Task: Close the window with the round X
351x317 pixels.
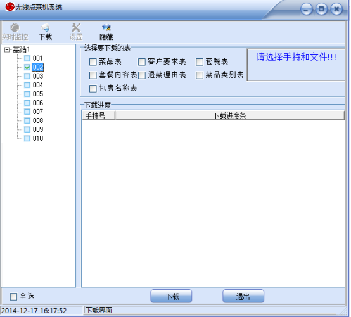Action: [336, 9]
